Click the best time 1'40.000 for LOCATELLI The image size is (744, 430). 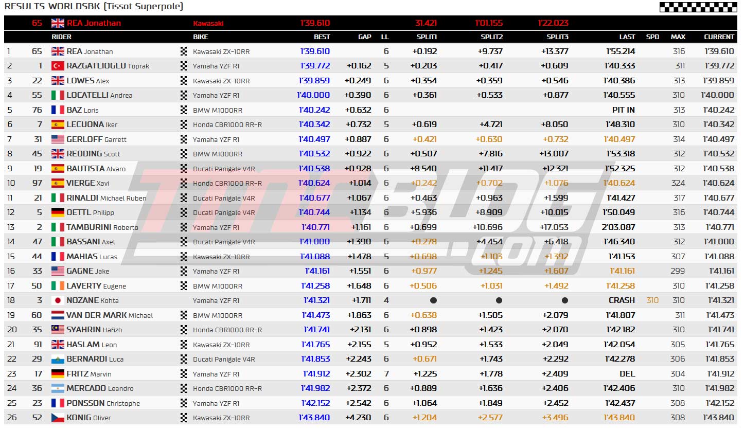313,95
